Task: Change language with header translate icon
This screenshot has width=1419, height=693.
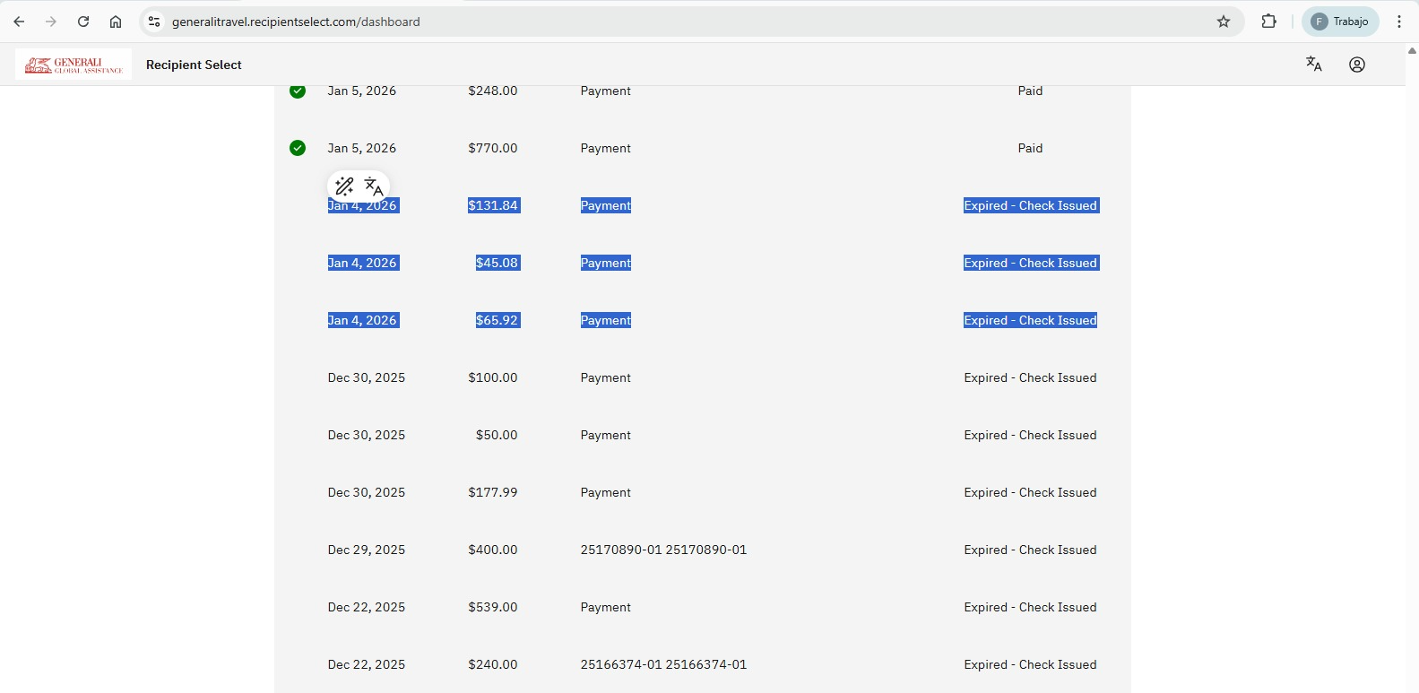Action: [1314, 65]
